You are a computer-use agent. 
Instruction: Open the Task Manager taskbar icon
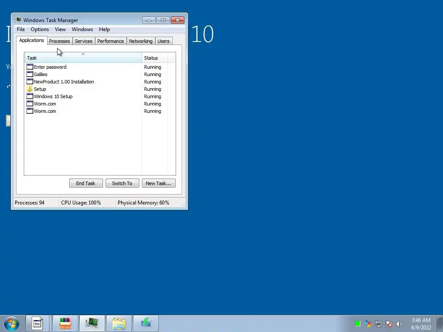tap(92, 323)
